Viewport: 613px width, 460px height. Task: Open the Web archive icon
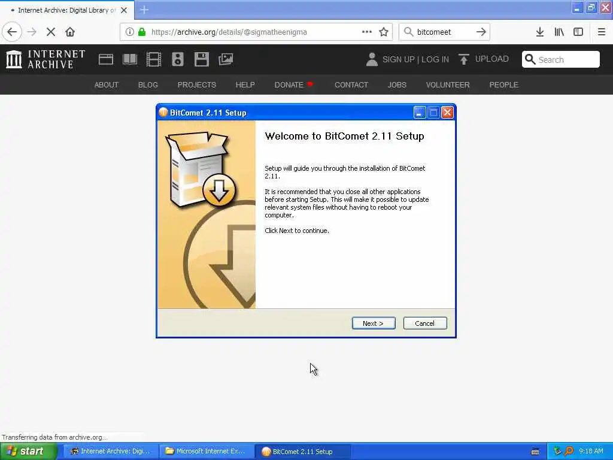coord(106,59)
